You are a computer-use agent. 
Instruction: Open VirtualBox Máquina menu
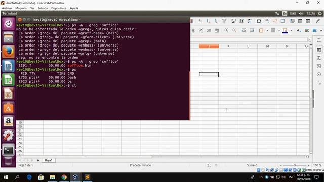21,8
